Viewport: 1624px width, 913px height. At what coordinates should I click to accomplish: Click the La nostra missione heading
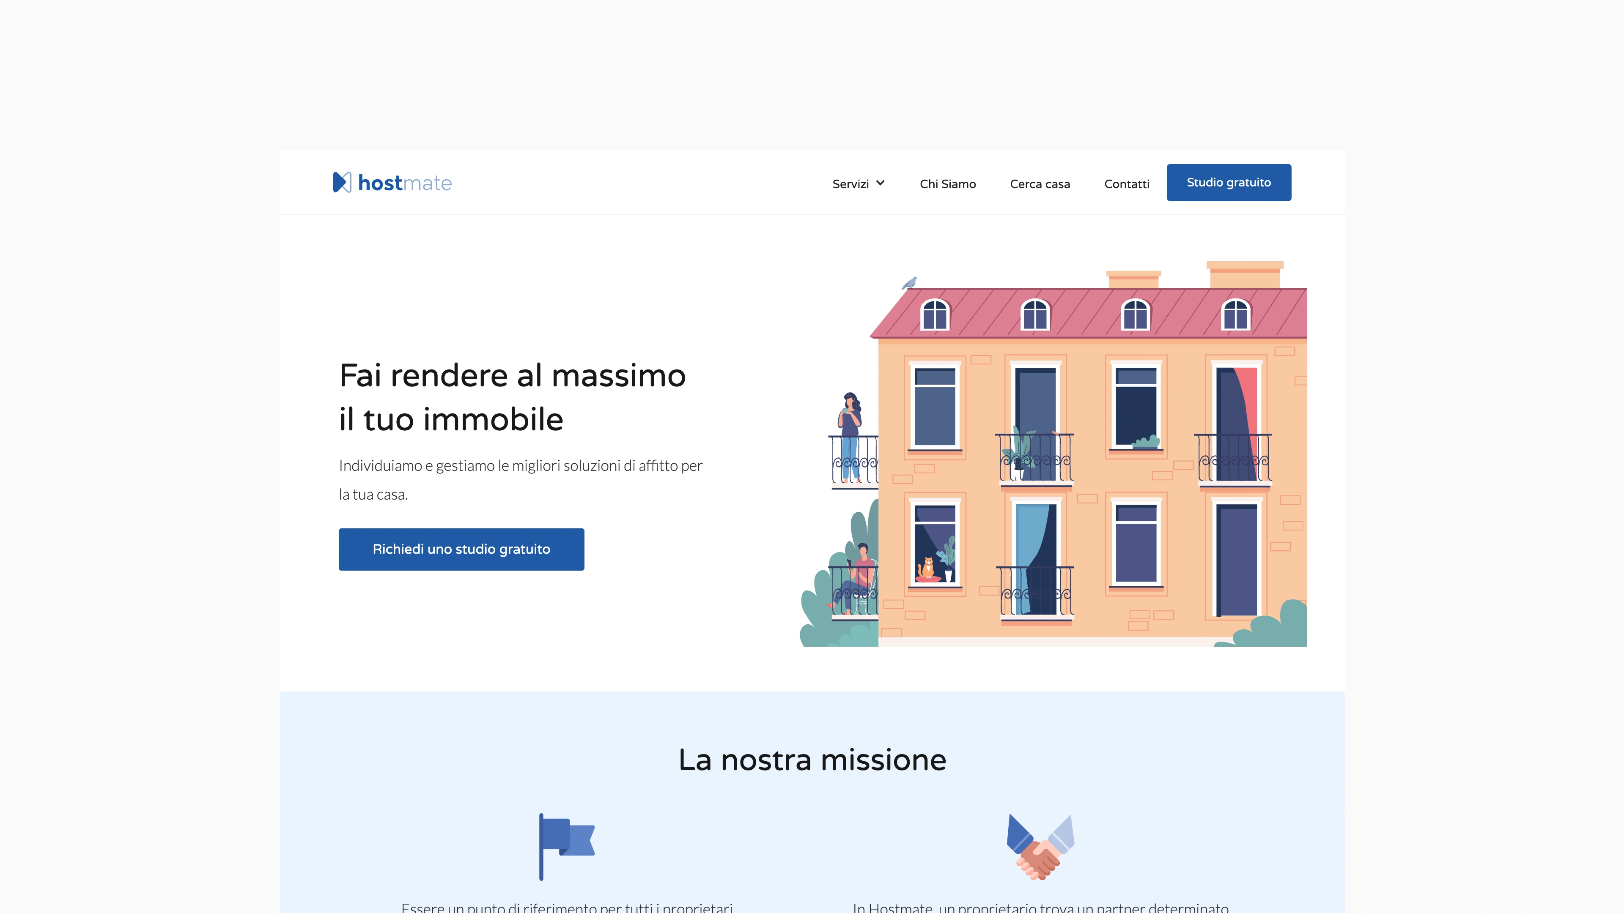pyautogui.click(x=812, y=760)
